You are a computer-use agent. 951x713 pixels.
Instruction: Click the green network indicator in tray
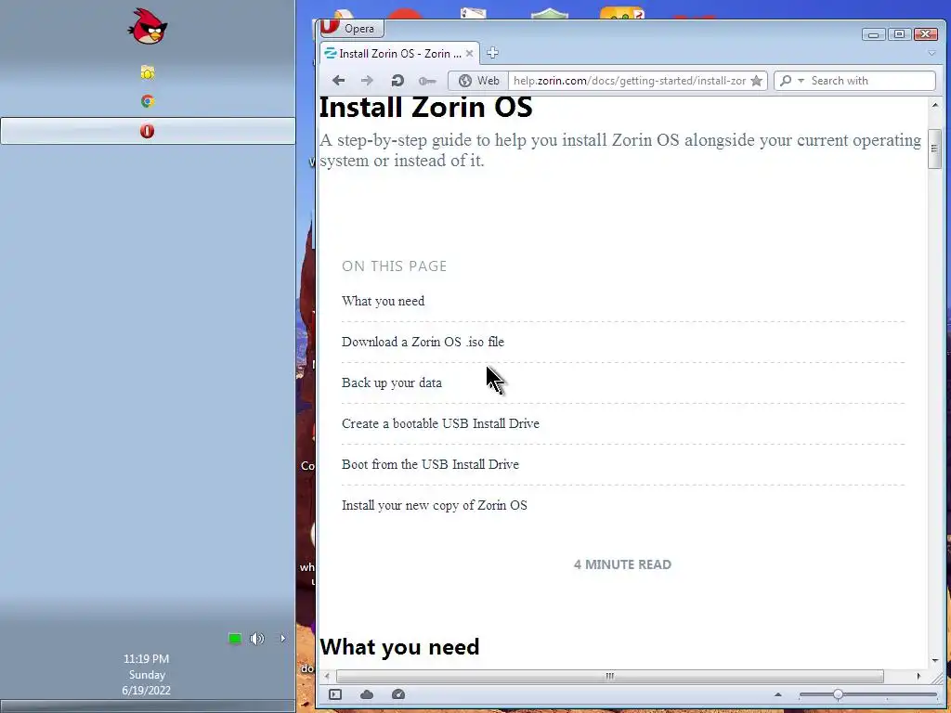235,638
